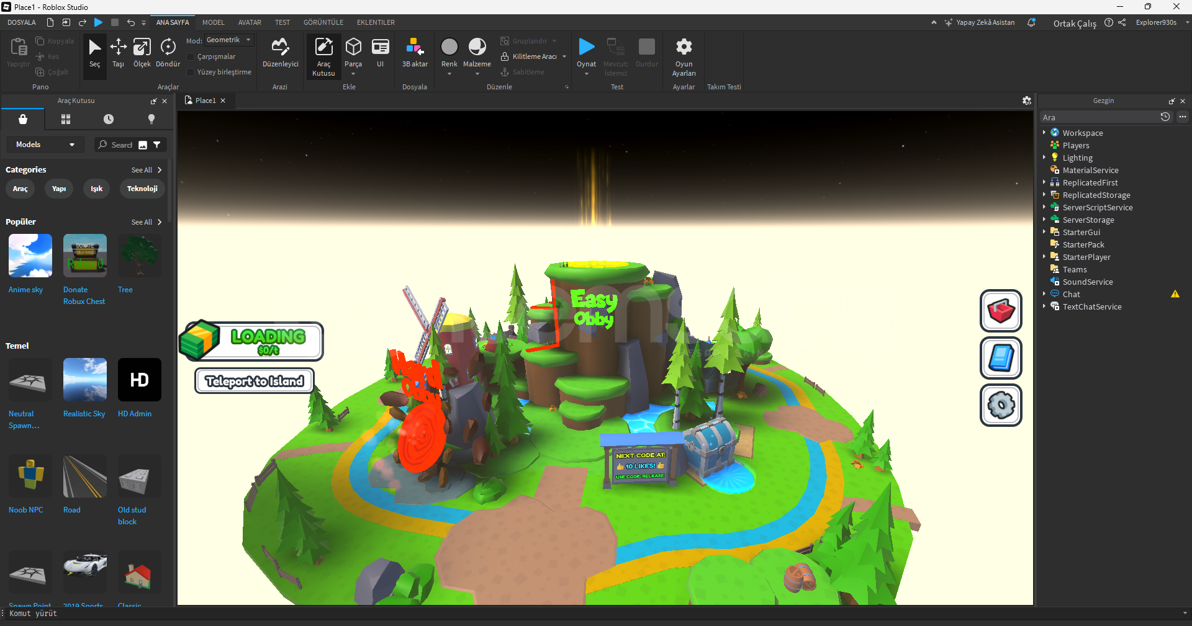Click the Explorer Ara search field
Image resolution: width=1192 pixels, height=626 pixels.
(x=1099, y=117)
